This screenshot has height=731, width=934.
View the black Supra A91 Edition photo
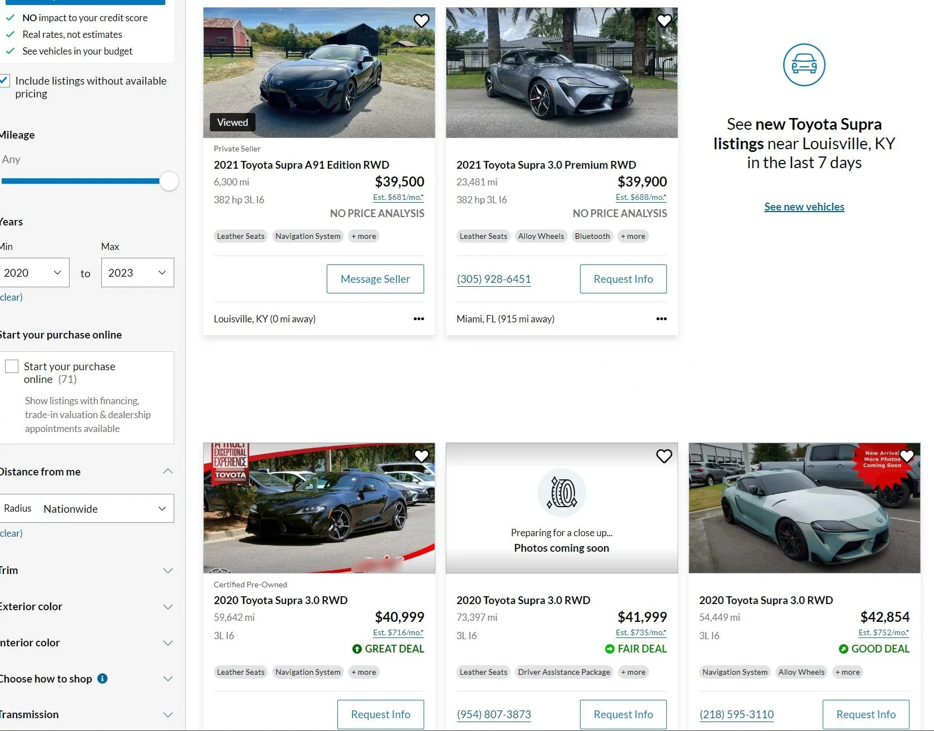(x=319, y=72)
